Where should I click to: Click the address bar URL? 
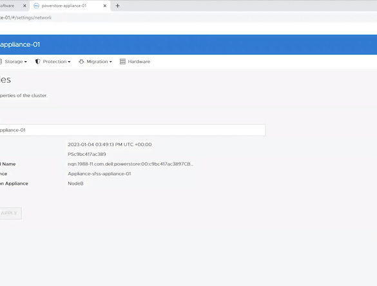click(x=26, y=17)
